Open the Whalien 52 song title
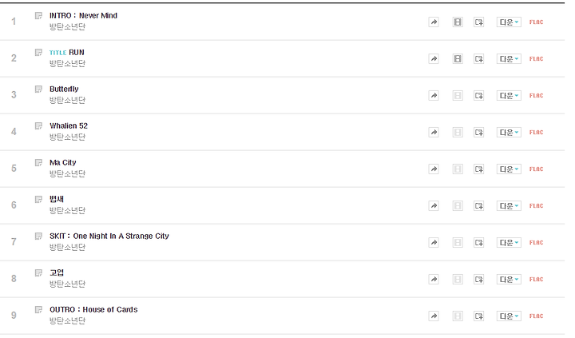Viewport: 575px width, 338px height. (x=69, y=126)
